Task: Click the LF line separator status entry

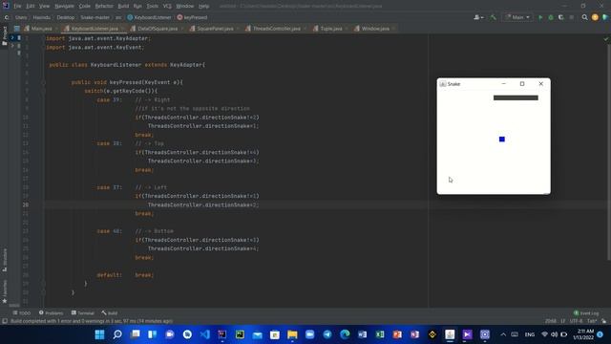Action: (x=562, y=321)
